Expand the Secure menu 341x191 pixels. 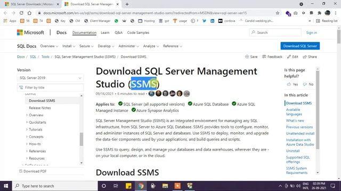click(x=86, y=46)
